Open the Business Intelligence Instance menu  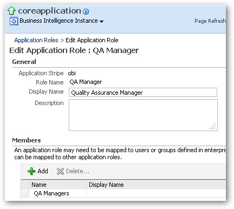(58, 21)
